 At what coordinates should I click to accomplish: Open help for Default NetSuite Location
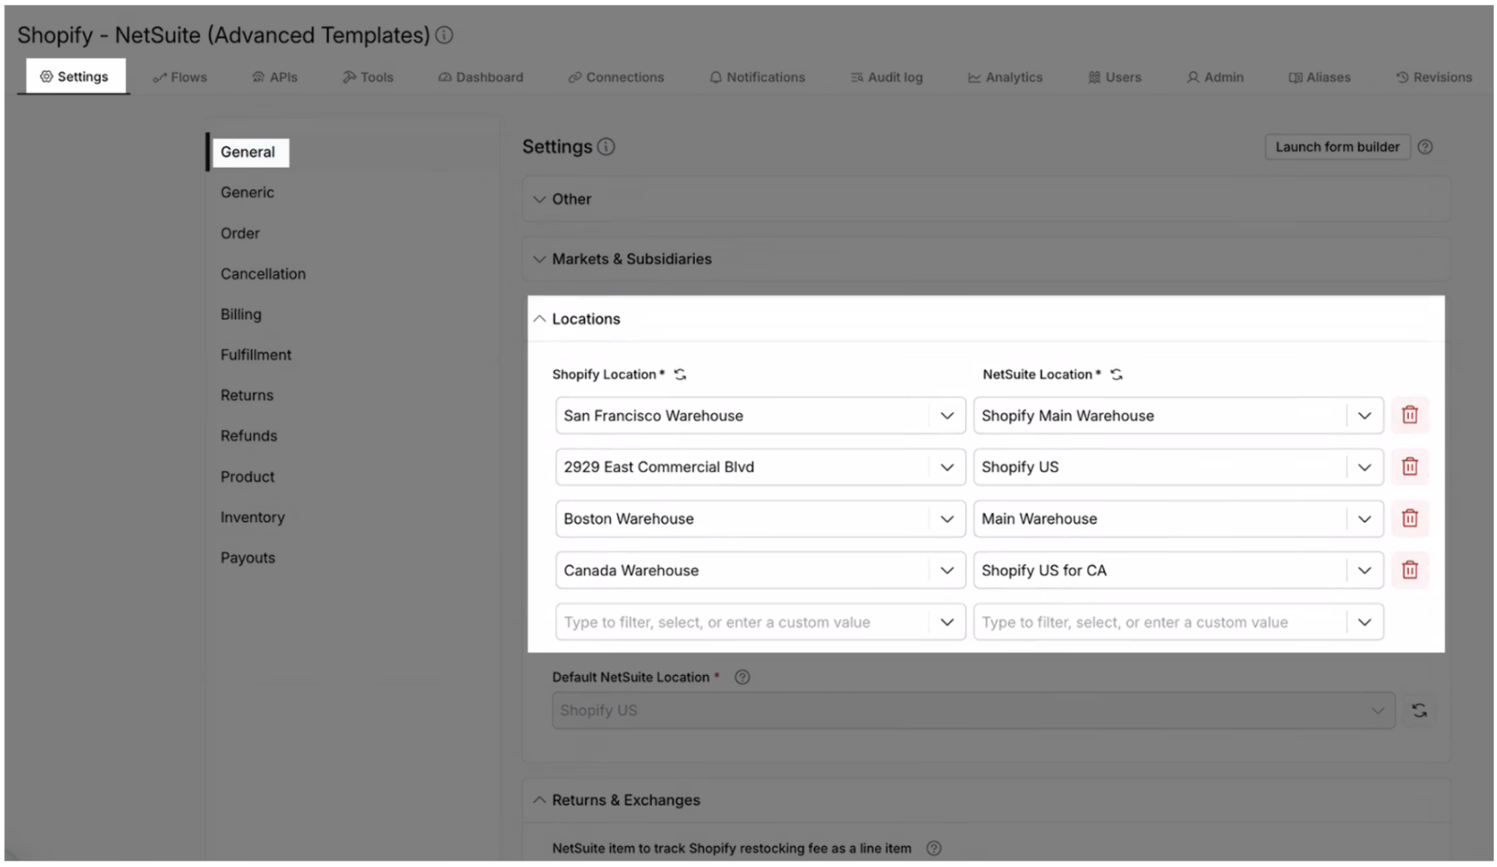(742, 678)
